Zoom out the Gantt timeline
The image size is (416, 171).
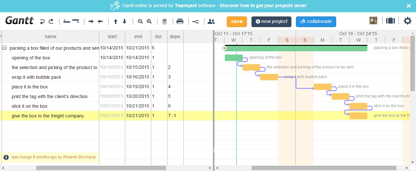(140, 22)
